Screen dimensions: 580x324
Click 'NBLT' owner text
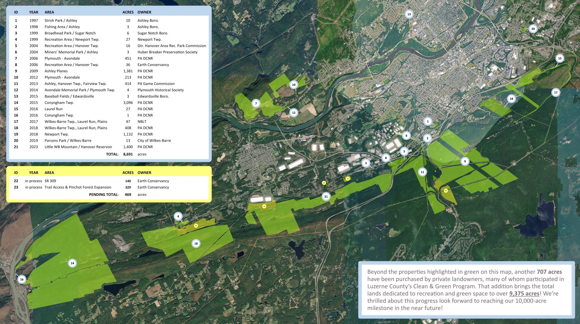pos(142,122)
